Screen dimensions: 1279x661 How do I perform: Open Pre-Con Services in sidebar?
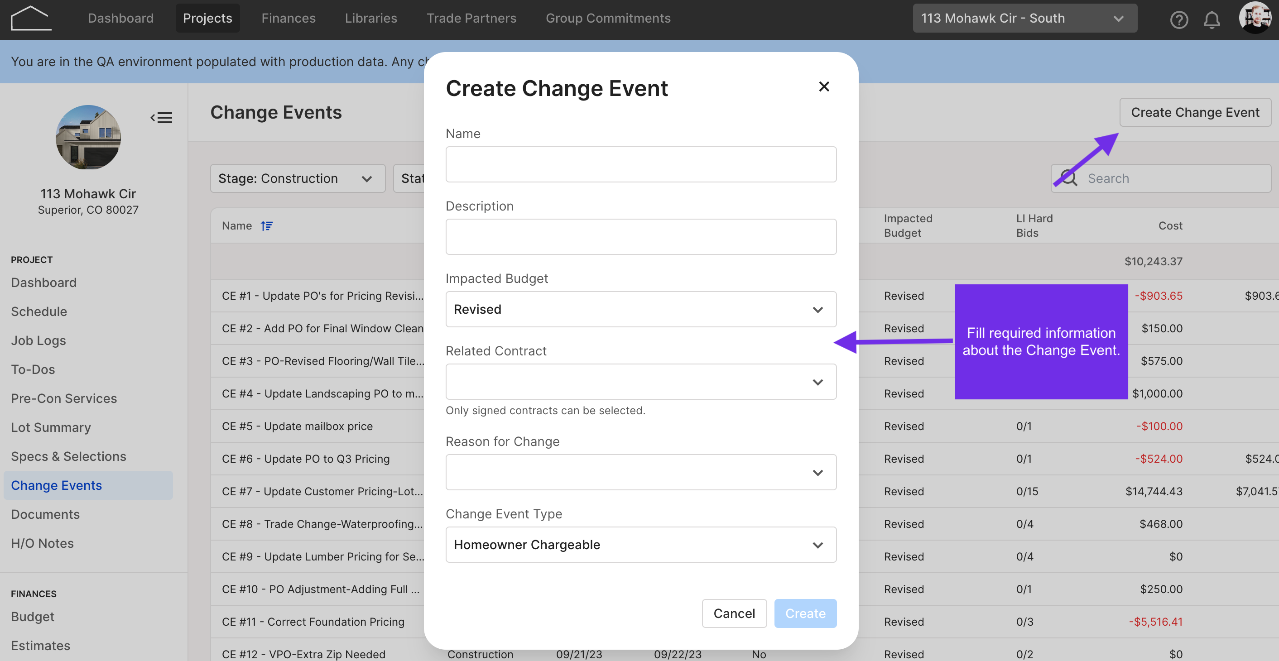coord(63,398)
